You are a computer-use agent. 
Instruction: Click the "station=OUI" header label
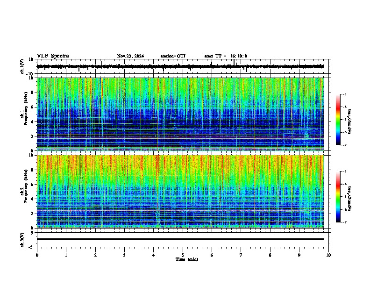click(x=173, y=56)
